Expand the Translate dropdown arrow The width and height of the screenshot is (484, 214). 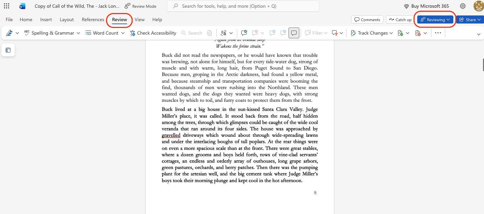(231, 33)
